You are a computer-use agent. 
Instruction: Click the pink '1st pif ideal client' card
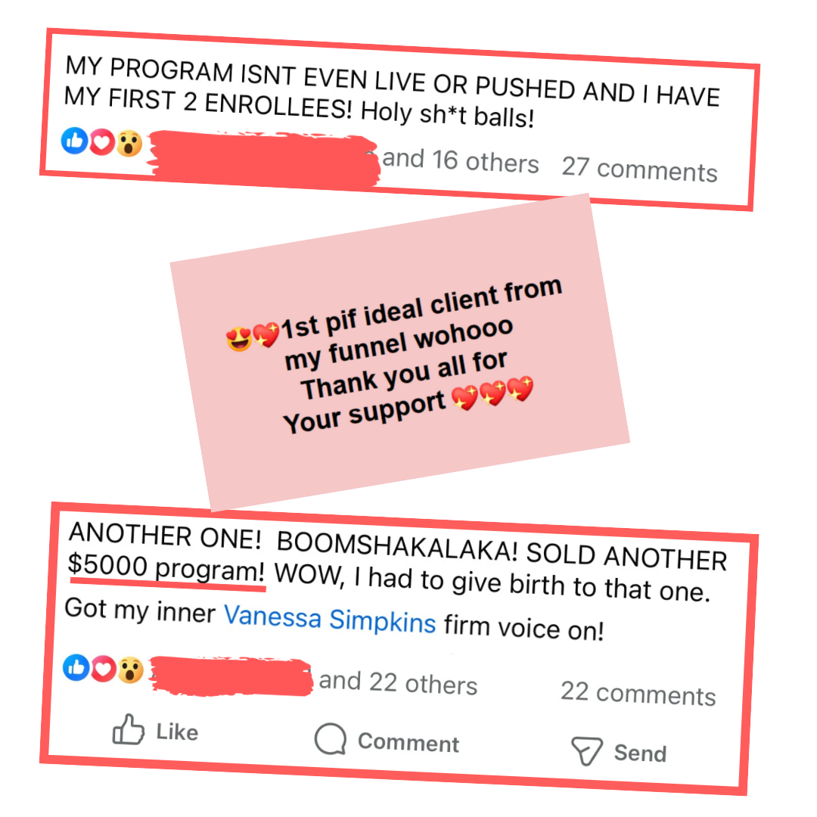coord(399,353)
